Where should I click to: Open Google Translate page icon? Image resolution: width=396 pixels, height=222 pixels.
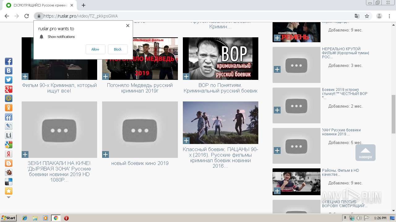click(357, 16)
